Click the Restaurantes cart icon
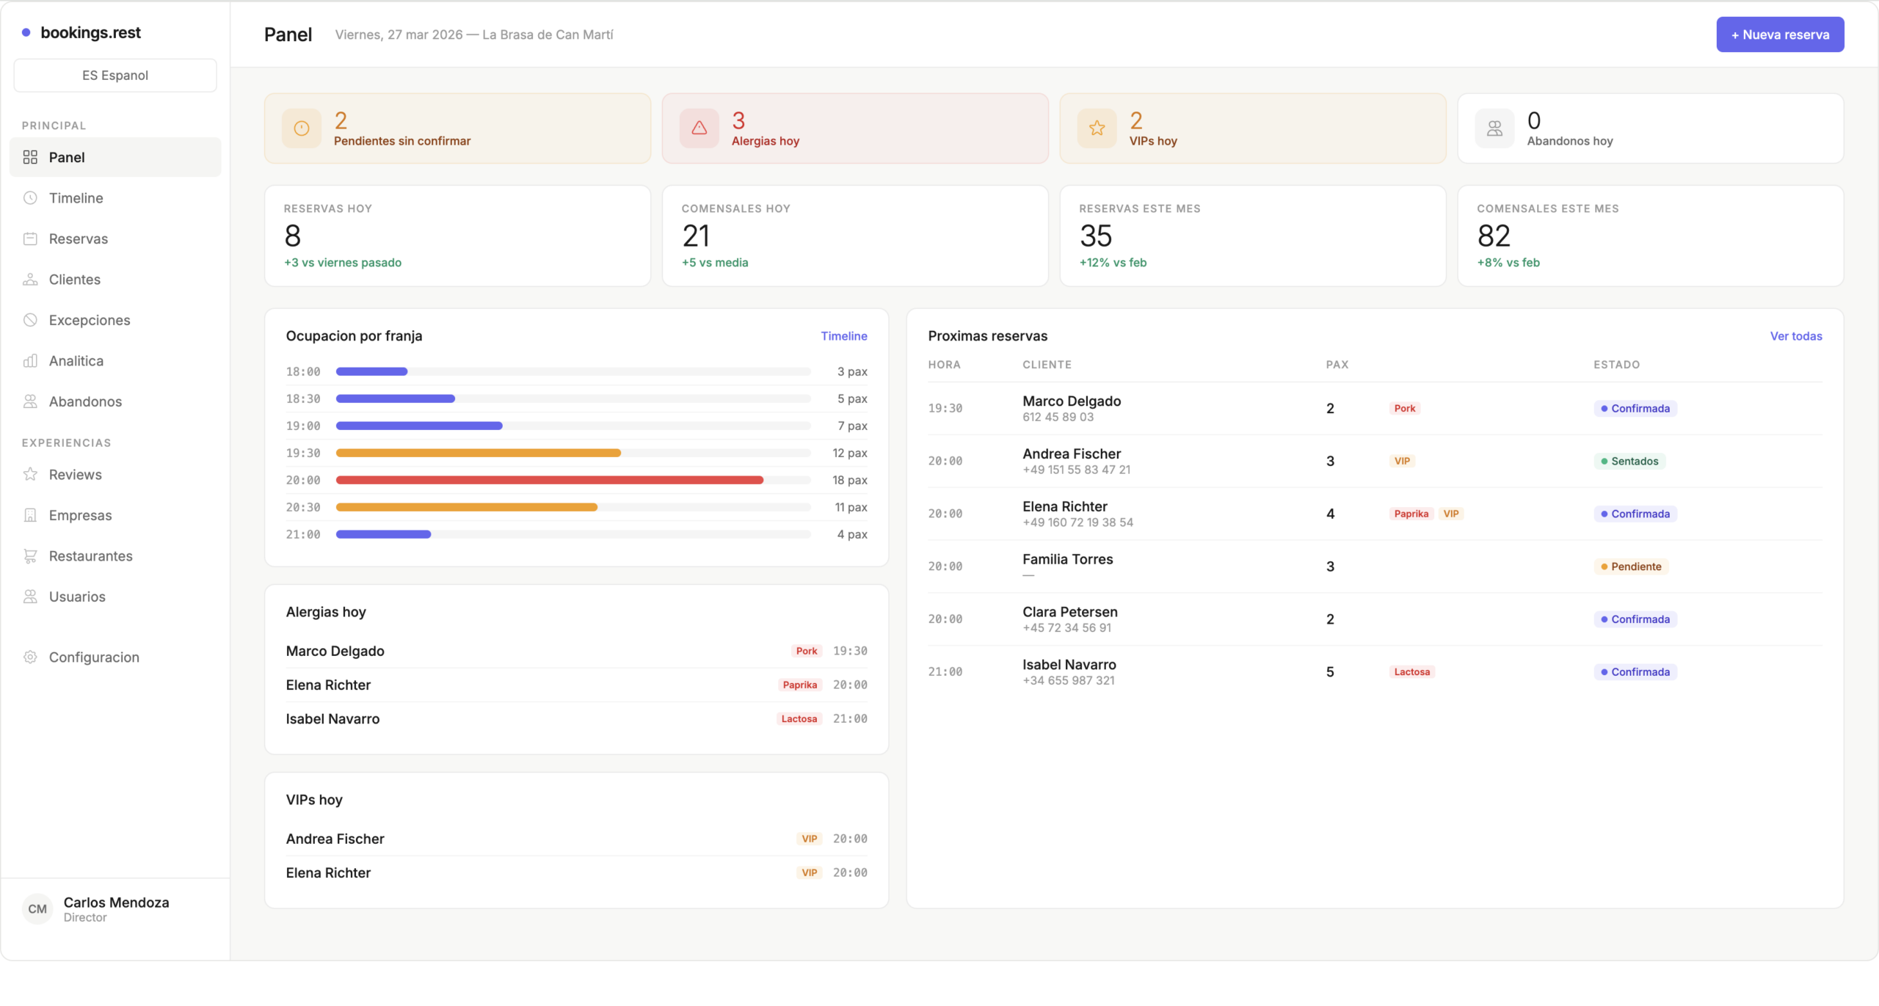1879x1006 pixels. [30, 556]
